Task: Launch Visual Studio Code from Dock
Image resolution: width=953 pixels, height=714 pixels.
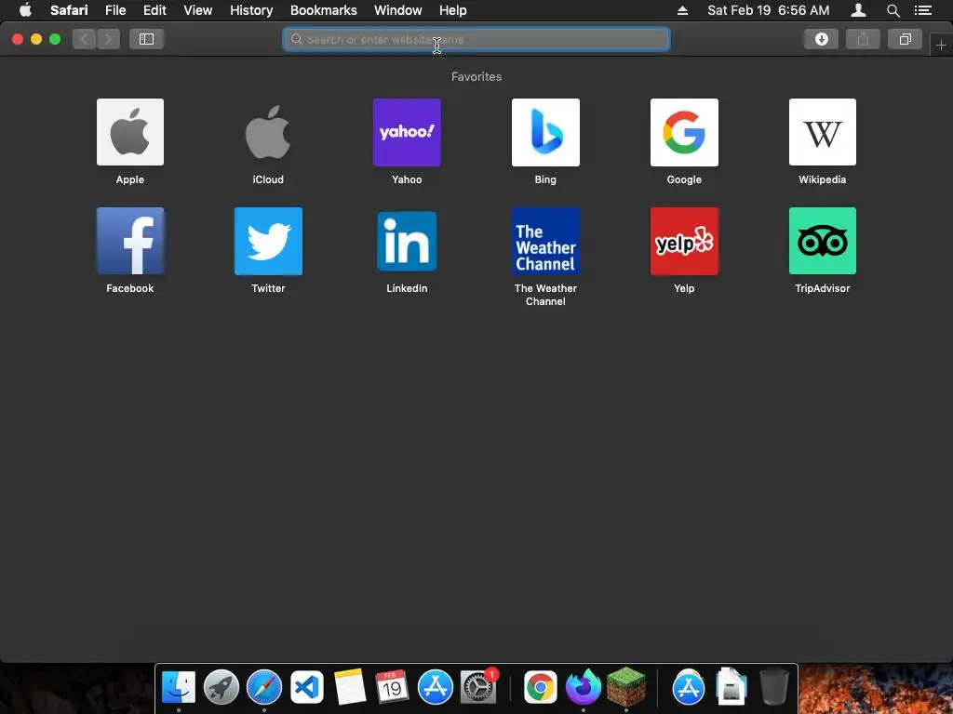Action: pyautogui.click(x=307, y=687)
